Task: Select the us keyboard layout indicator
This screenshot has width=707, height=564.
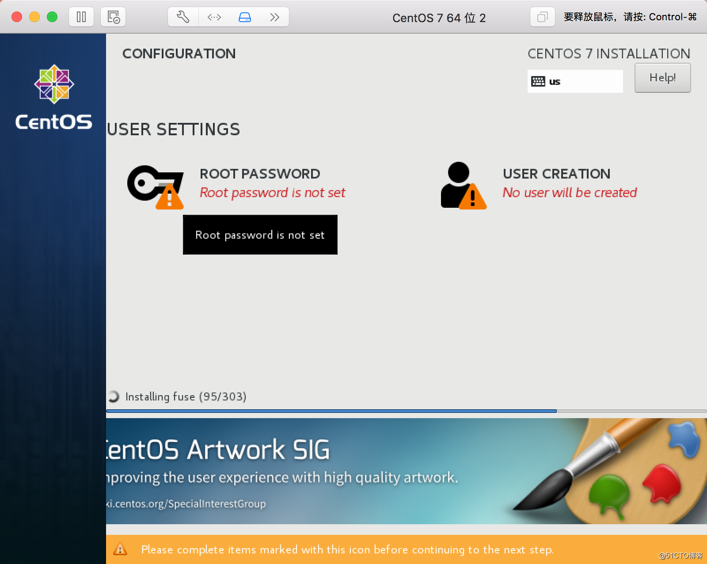Action: pos(575,81)
